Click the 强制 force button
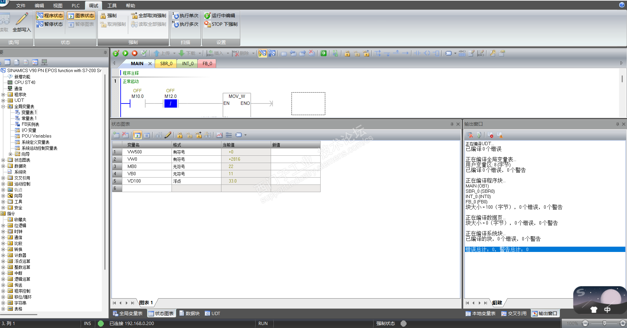Image resolution: width=627 pixels, height=328 pixels. click(x=109, y=16)
